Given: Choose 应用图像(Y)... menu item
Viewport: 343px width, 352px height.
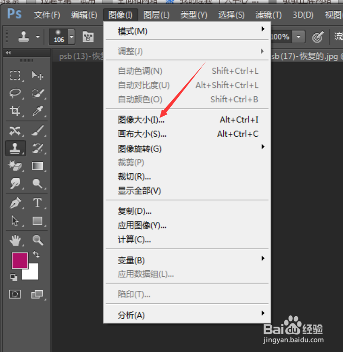Looking at the screenshot, I should click(187, 226).
